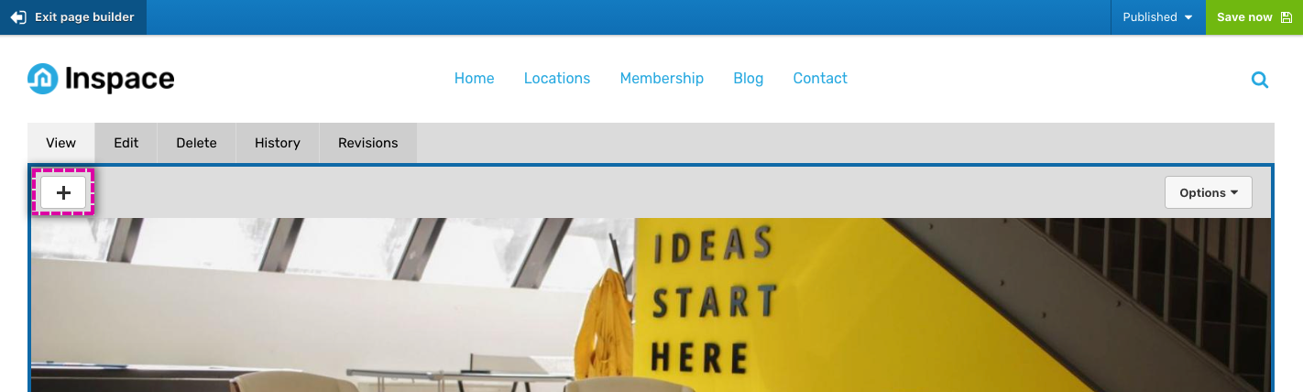The width and height of the screenshot is (1303, 392).
Task: Go to the History tab
Action: [278, 143]
